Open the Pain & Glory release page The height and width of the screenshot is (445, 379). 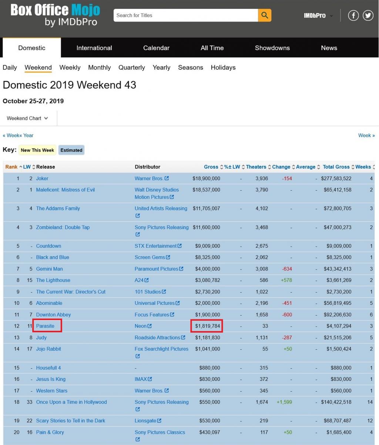pyautogui.click(x=50, y=432)
